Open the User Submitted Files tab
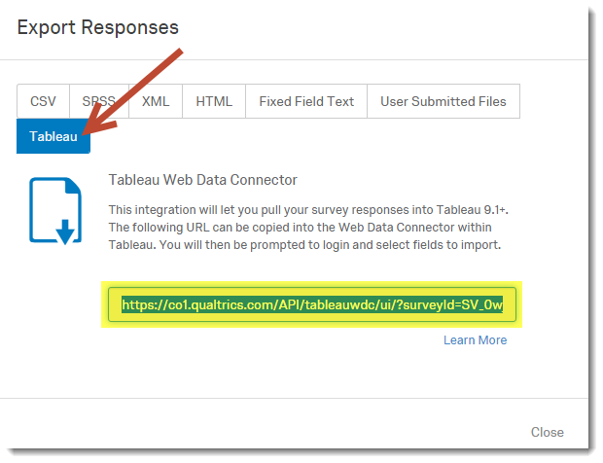Screen dimensions: 603x463 click(443, 101)
